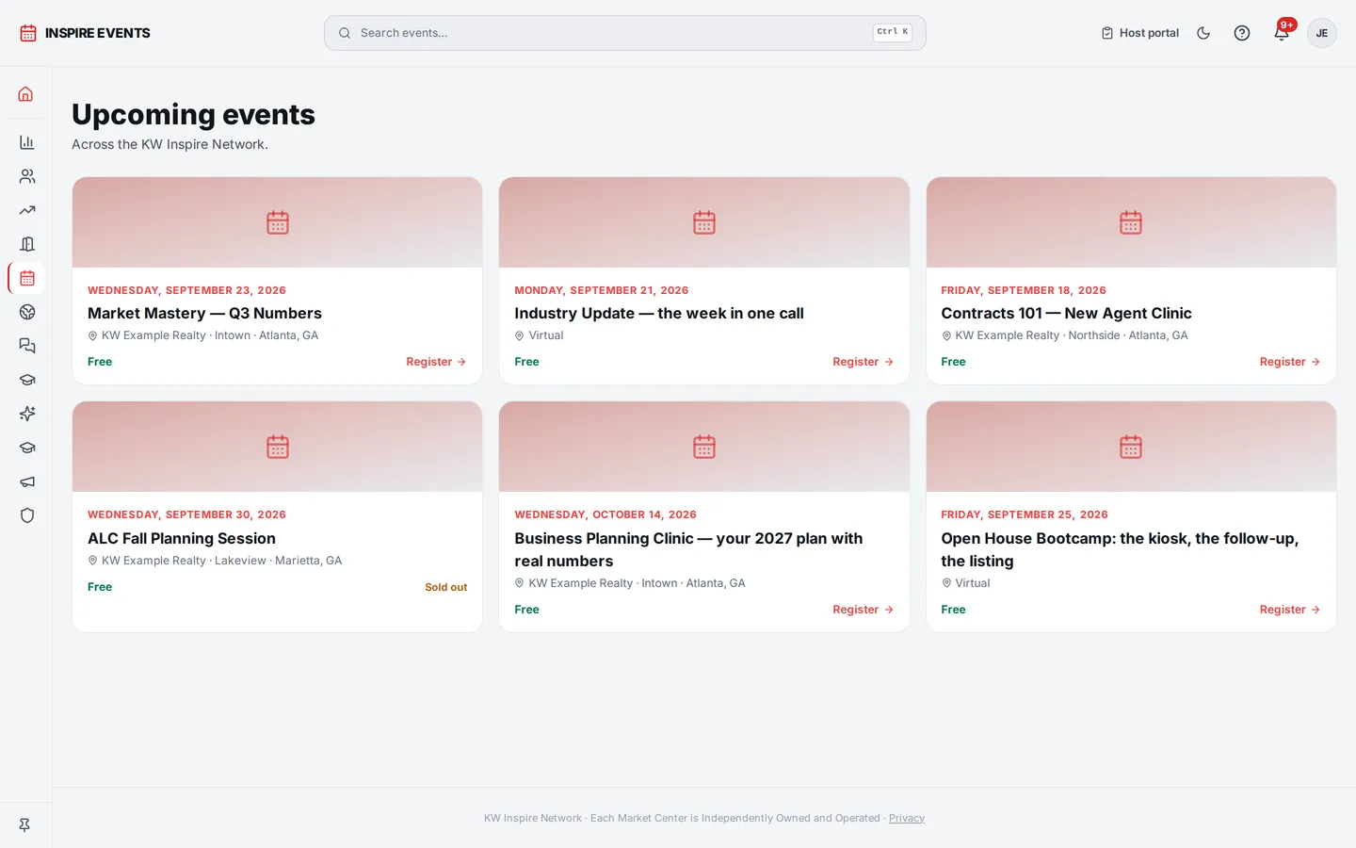The image size is (1356, 848).
Task: Toggle dark mode with the moon icon
Action: pos(1203,33)
